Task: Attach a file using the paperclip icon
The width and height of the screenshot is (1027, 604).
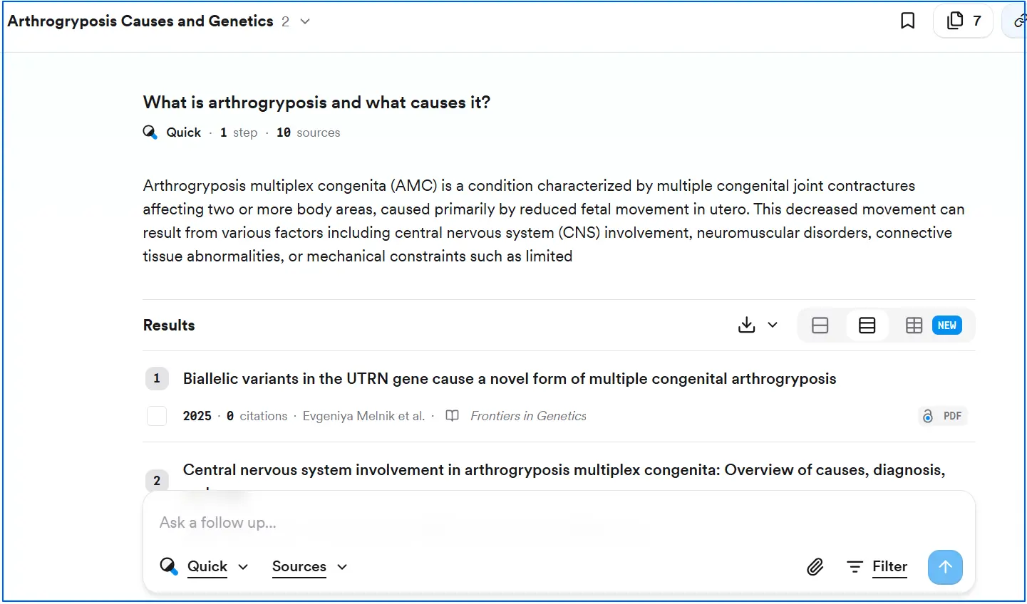Action: click(815, 567)
